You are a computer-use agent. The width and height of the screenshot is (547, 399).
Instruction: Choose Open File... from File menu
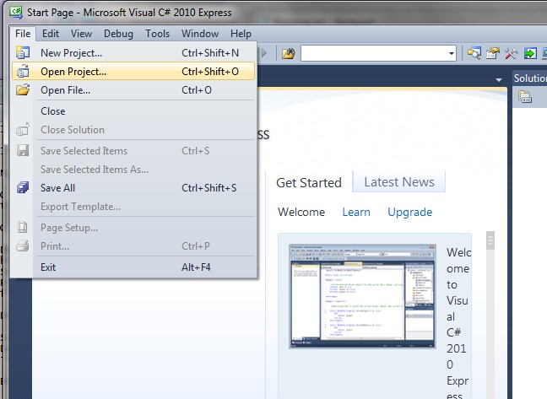pyautogui.click(x=133, y=90)
